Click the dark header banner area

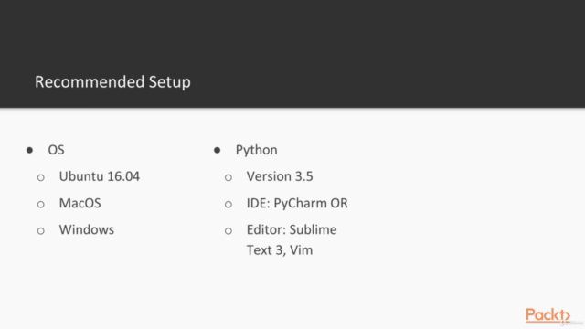coord(292,54)
